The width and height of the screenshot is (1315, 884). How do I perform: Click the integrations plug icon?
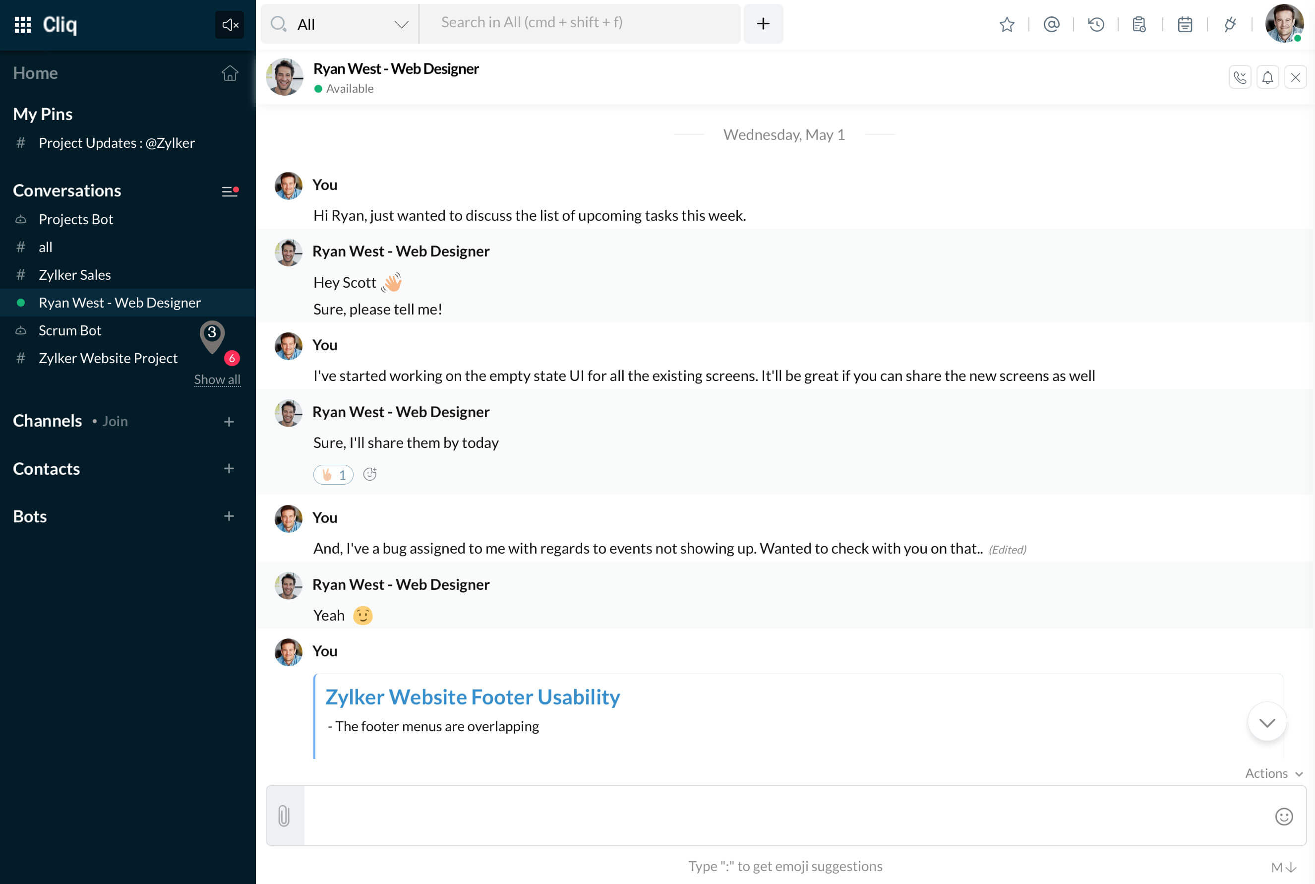pos(1230,24)
